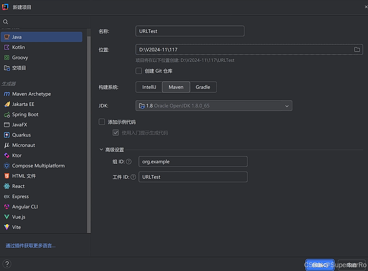This screenshot has height=271, width=368.
Task: Select the Angular CLI generator
Action: point(42,207)
